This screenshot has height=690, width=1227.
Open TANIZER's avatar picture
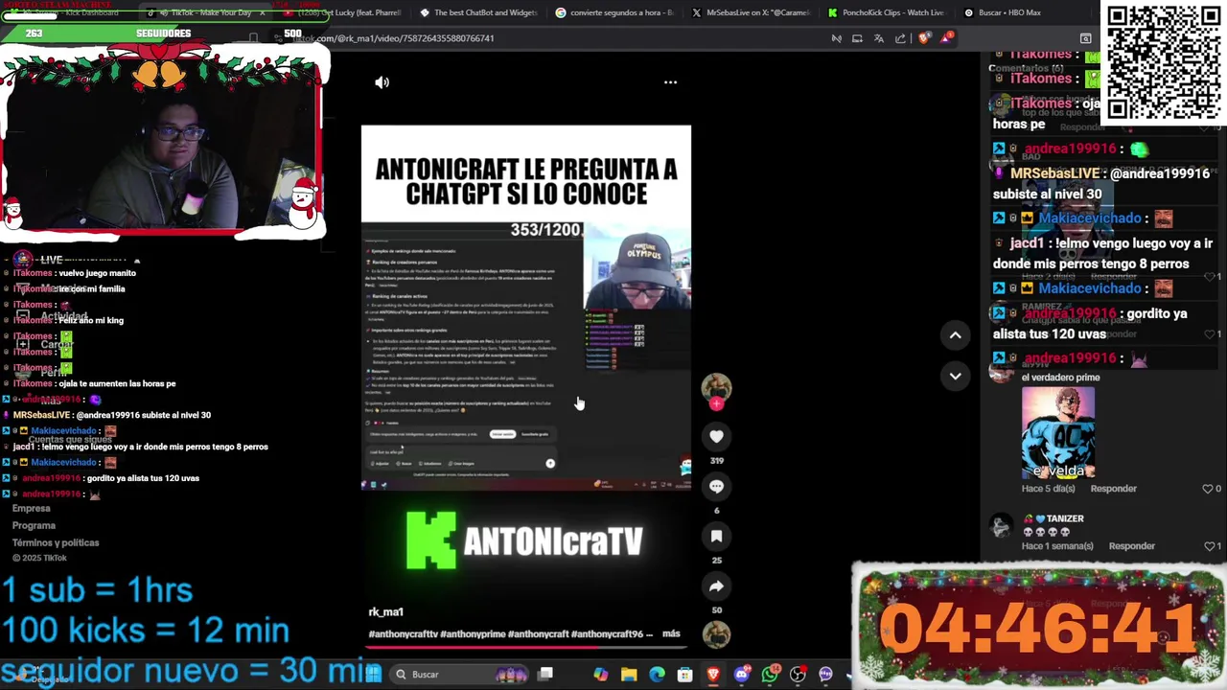(1001, 527)
